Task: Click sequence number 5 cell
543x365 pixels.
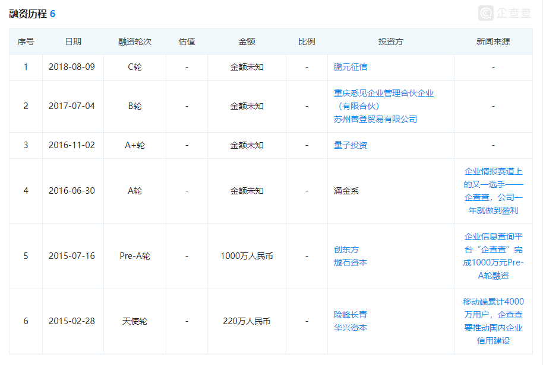Action: pos(26,256)
